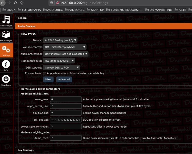The image size is (192, 154).
Task: Open the FOTOGRAFIA bookmarks folder
Action: pyautogui.click(x=29, y=10)
